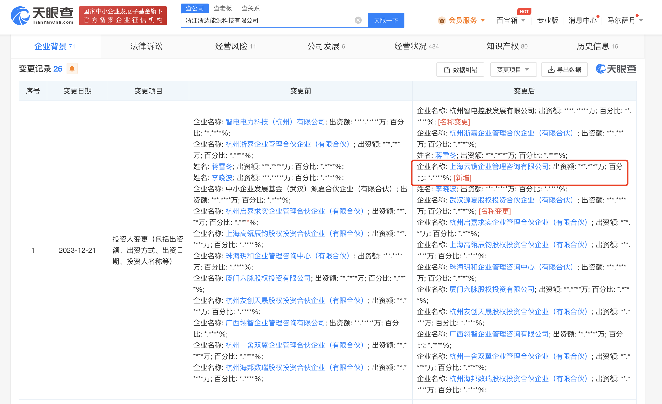The image size is (662, 404).
Task: Click the 投资人变更 change item cell
Action: [x=148, y=250]
